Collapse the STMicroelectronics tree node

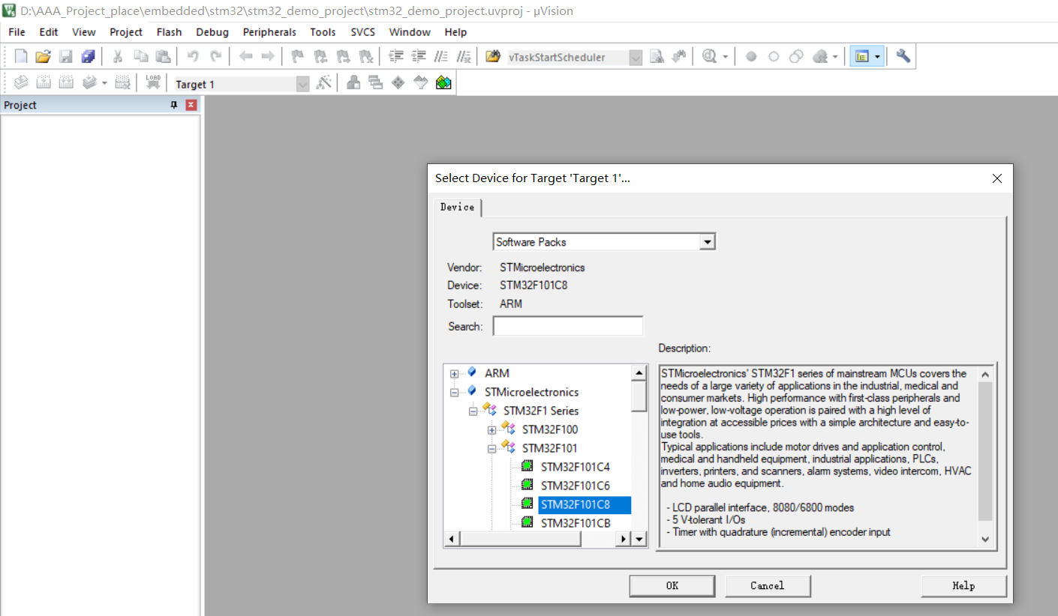pyautogui.click(x=454, y=392)
